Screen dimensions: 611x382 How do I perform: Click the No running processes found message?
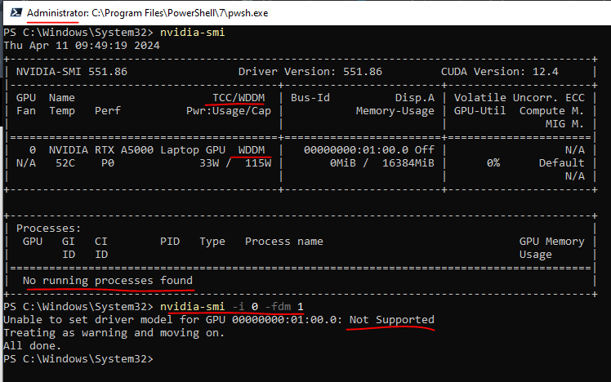click(x=107, y=281)
